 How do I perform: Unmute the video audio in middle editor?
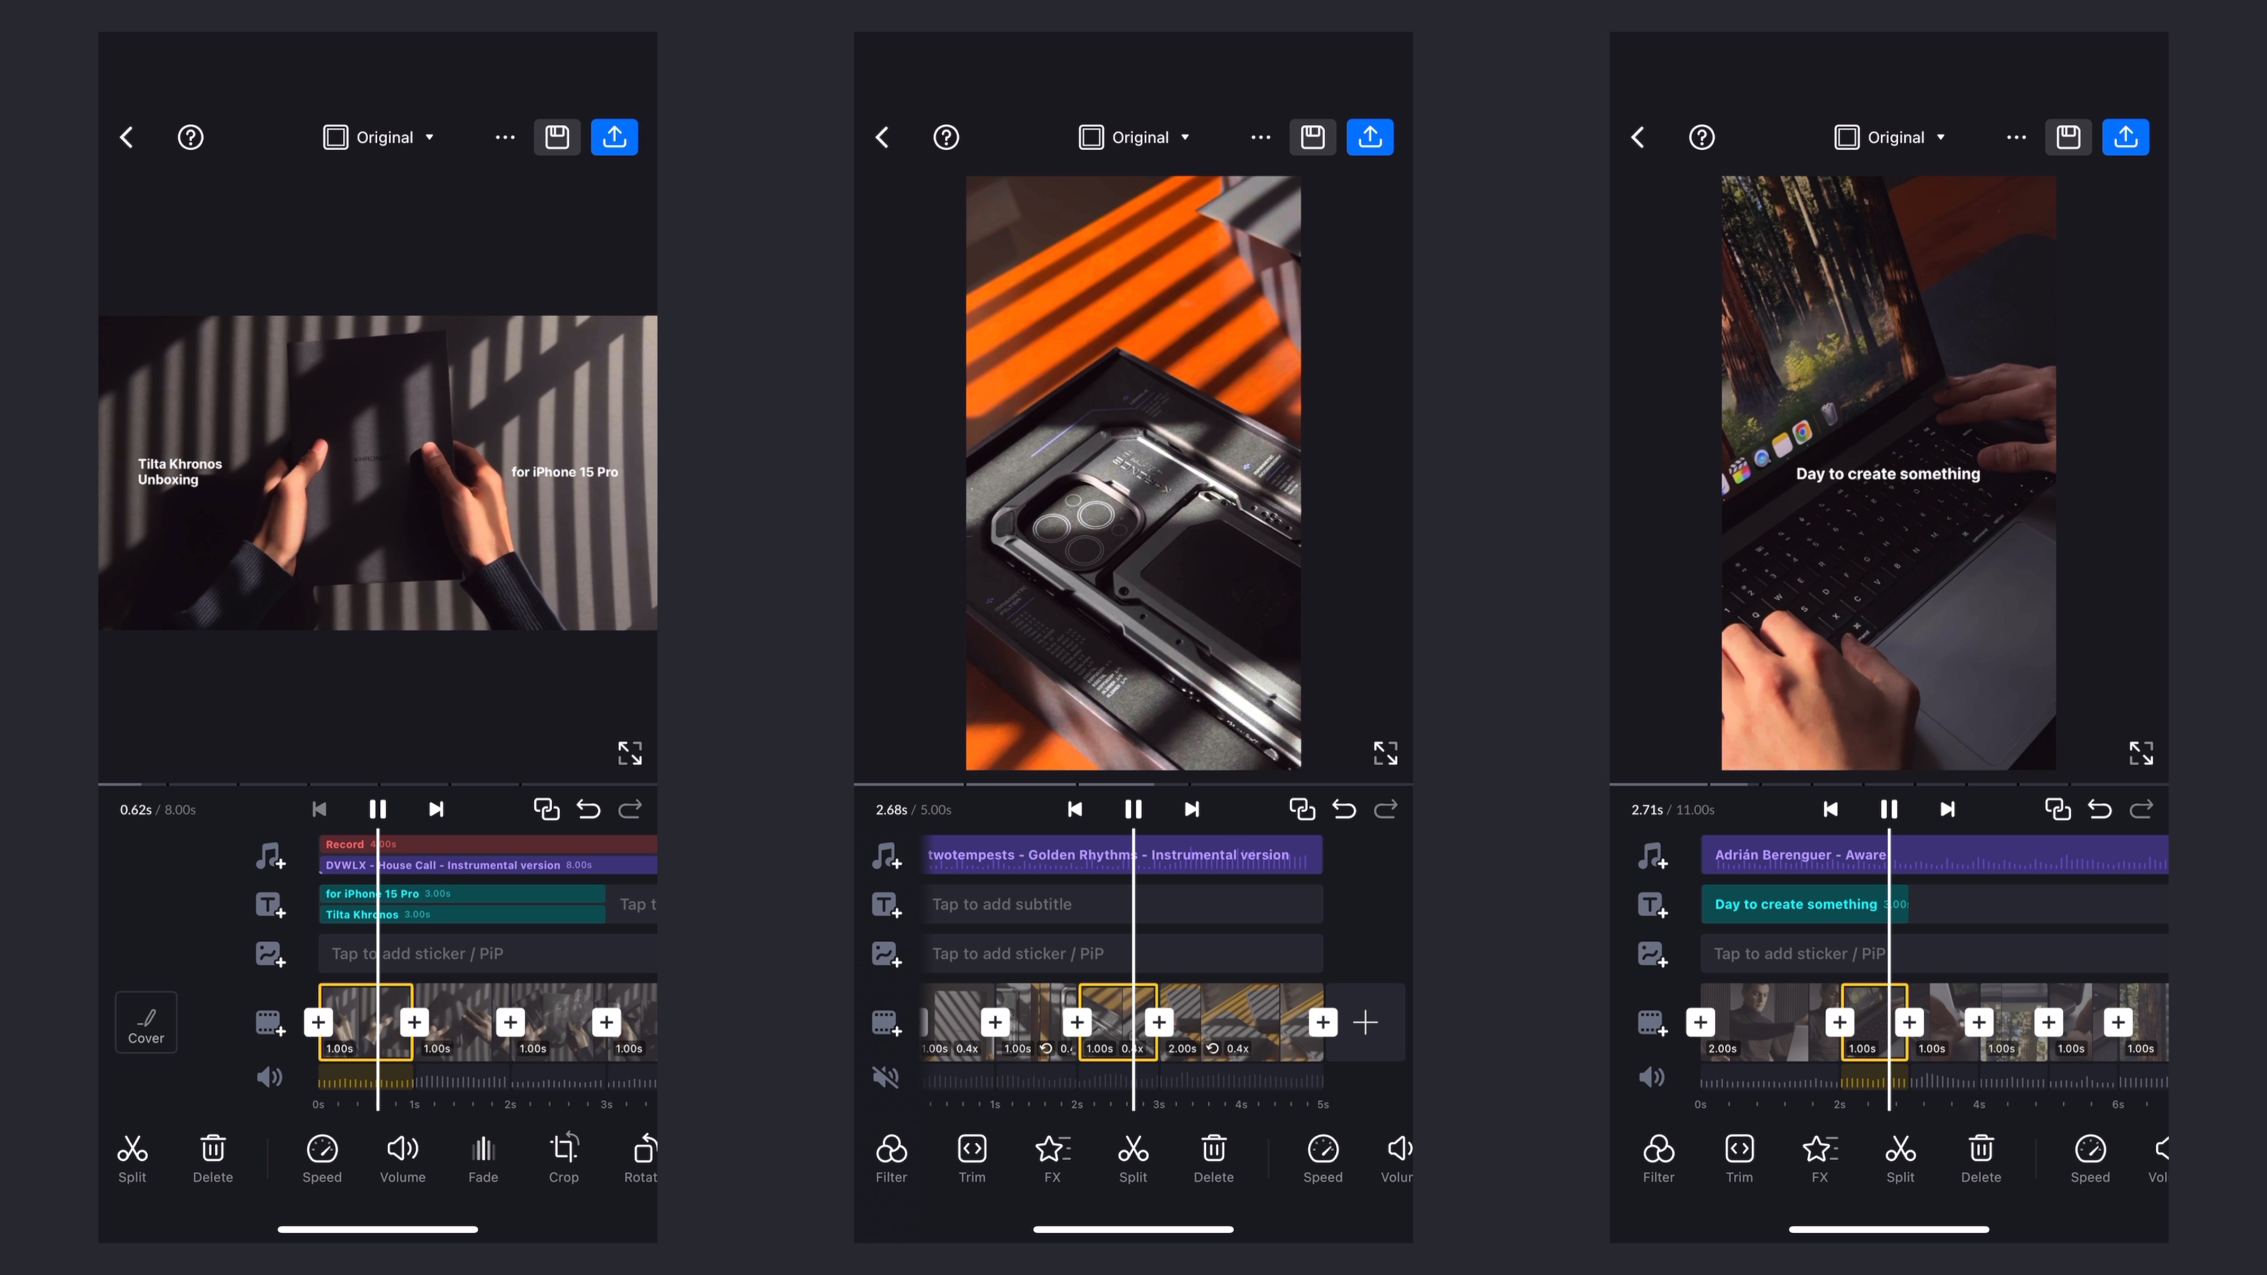click(x=886, y=1077)
